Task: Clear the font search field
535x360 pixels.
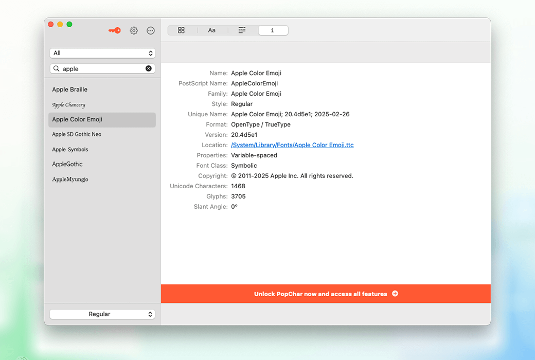Action: coord(149,68)
